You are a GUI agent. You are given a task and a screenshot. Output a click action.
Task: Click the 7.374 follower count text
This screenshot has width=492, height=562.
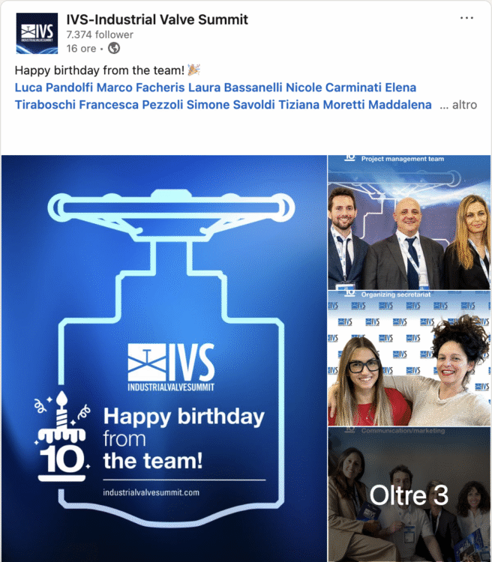click(x=100, y=34)
